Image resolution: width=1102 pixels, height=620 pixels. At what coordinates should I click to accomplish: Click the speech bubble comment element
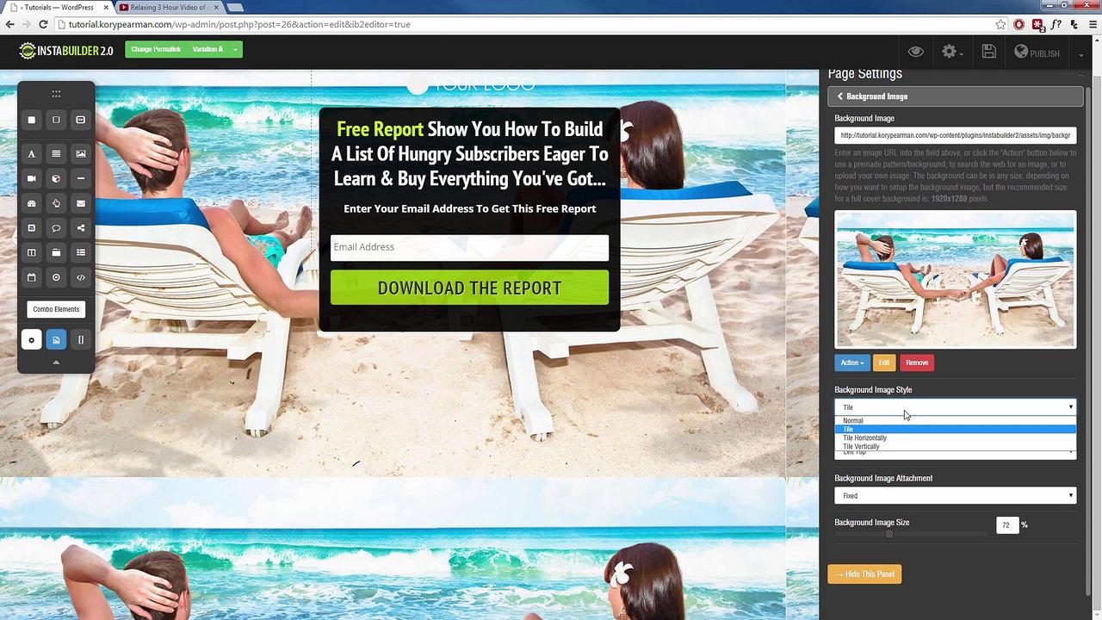[56, 228]
